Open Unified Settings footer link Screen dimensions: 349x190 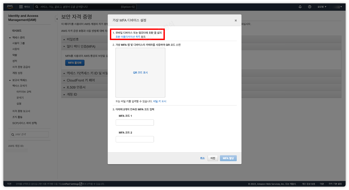(71, 184)
